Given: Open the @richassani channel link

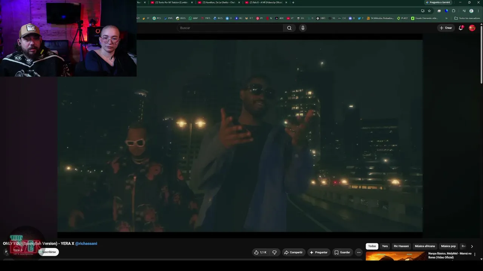Looking at the screenshot, I should [x=86, y=244].
